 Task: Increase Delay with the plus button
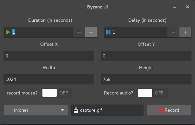(x=185, y=32)
